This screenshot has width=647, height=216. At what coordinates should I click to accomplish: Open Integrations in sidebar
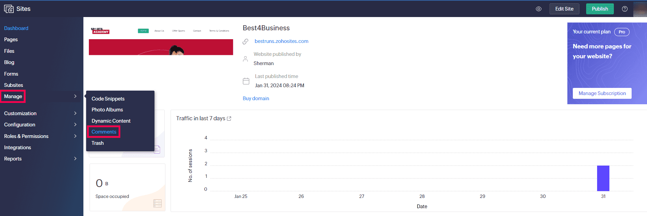pyautogui.click(x=17, y=148)
